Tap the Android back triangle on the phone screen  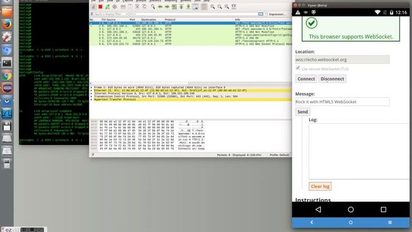318,209
